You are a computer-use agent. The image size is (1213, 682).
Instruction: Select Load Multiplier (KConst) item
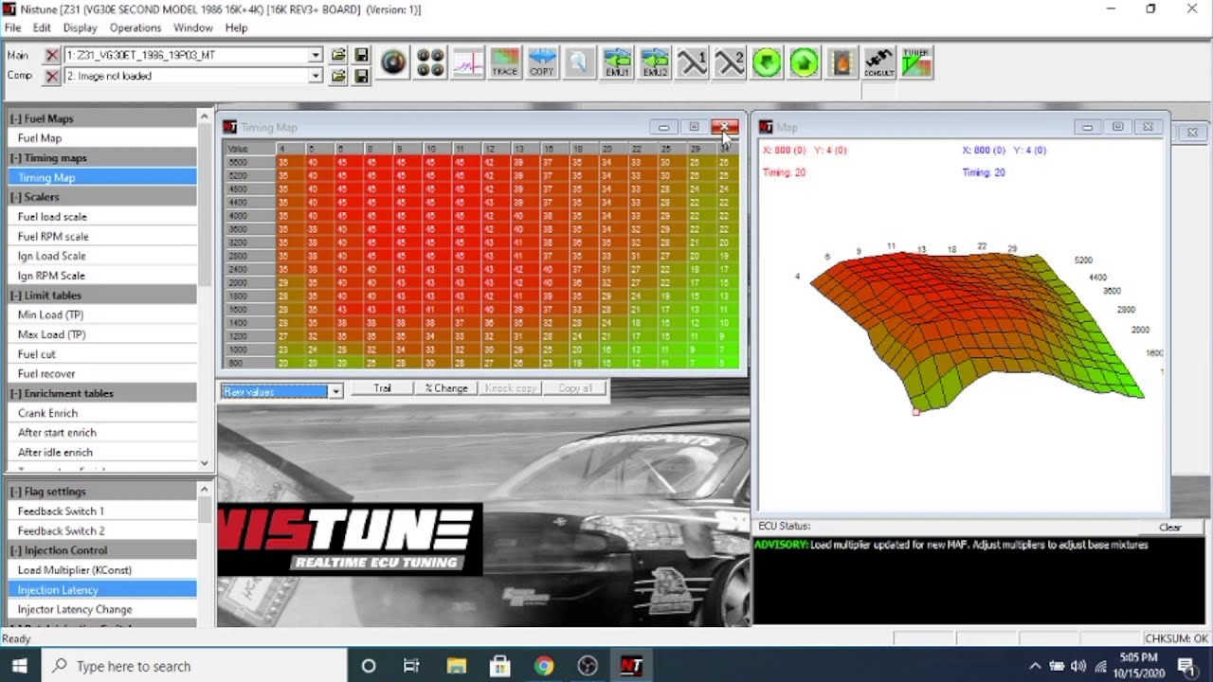102,570
